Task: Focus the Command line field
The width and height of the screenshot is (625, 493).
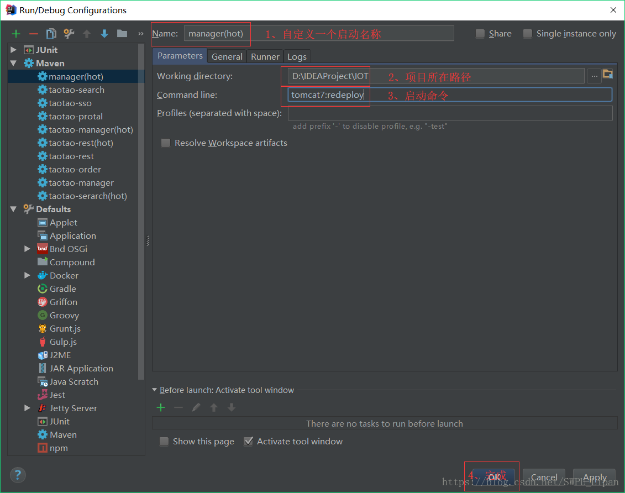Action: (450, 95)
